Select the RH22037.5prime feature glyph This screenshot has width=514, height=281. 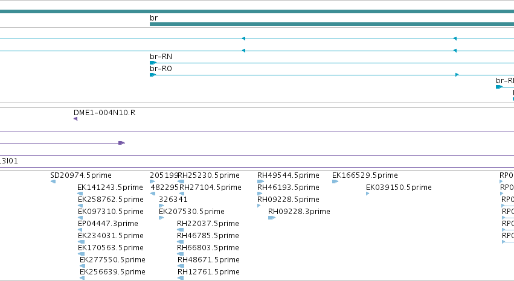pos(181,230)
